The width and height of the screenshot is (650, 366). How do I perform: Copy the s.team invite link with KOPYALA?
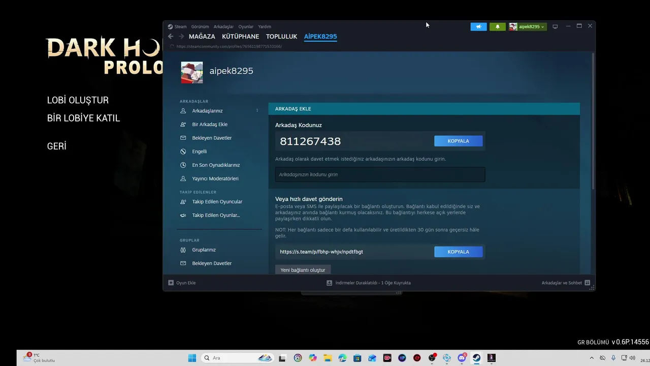tap(458, 252)
